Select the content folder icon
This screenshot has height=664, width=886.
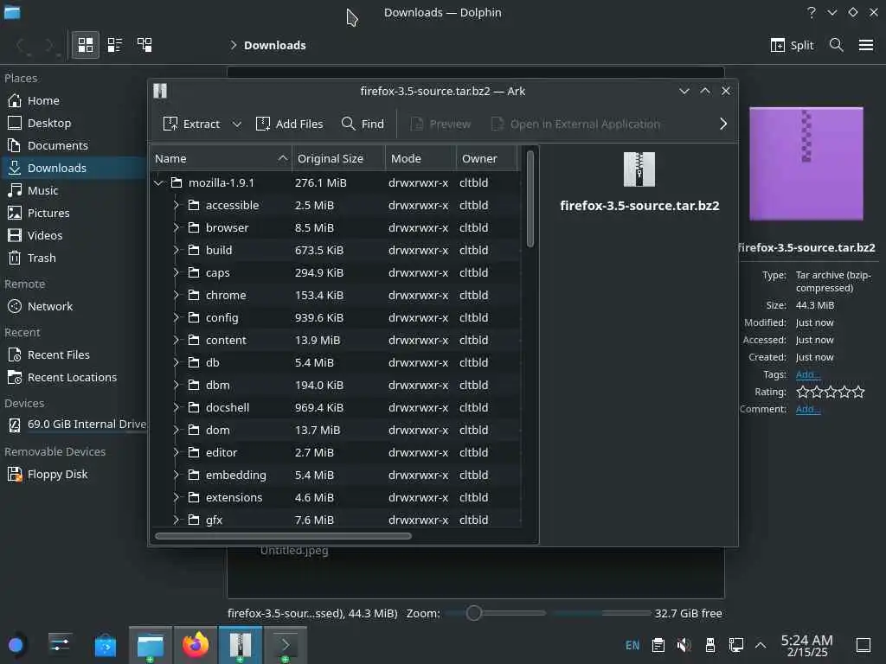[194, 340]
